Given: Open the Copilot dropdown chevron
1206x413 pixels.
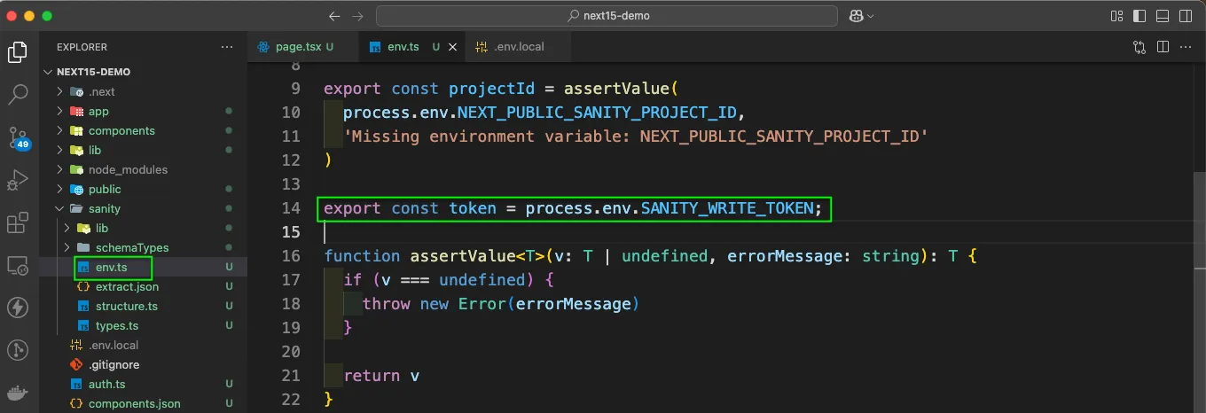Looking at the screenshot, I should (871, 16).
